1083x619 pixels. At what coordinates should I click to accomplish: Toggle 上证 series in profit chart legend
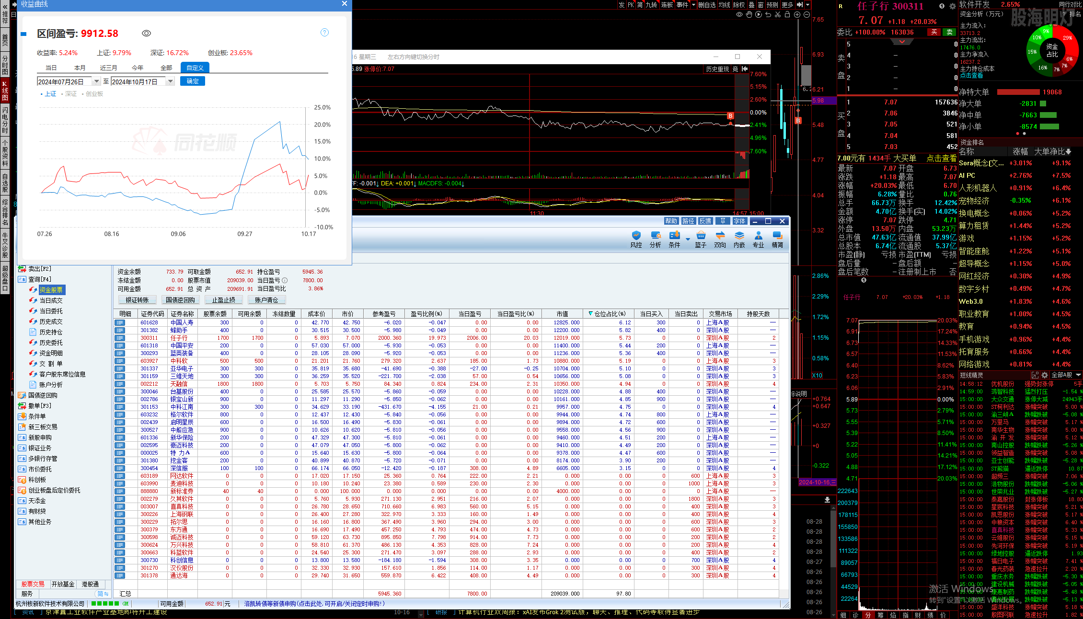pyautogui.click(x=49, y=94)
